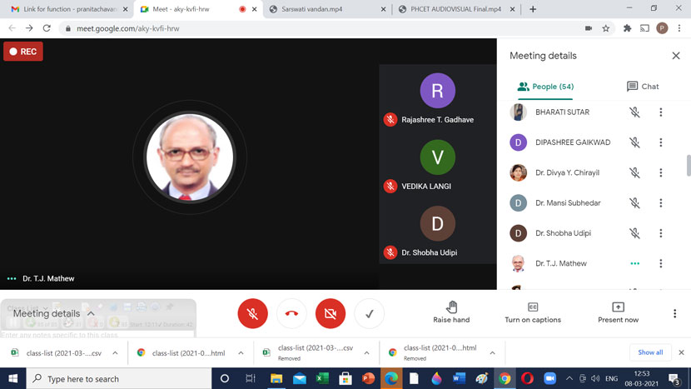Open more options three-dot menu in bottom bar
This screenshot has height=389, width=691.
click(x=674, y=314)
